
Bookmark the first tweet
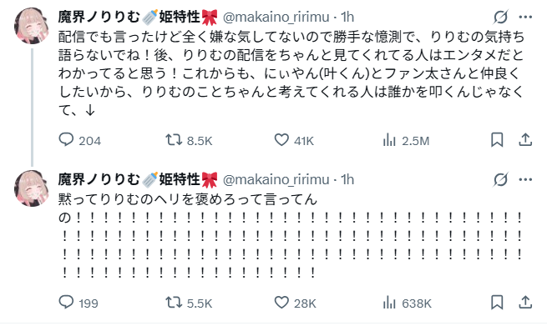click(x=497, y=140)
